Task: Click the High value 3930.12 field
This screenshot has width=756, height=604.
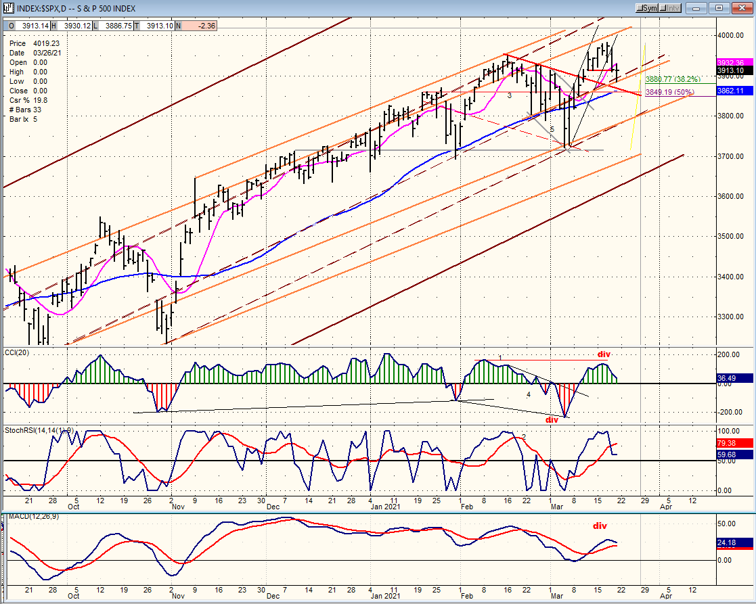Action: click(x=74, y=26)
